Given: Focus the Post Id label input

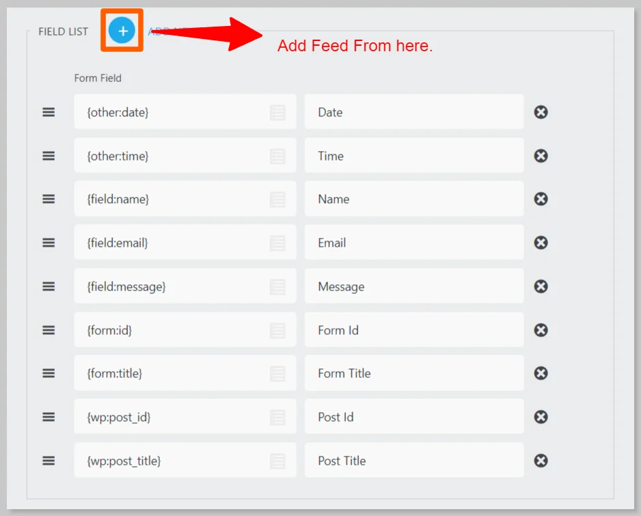Looking at the screenshot, I should click(413, 417).
